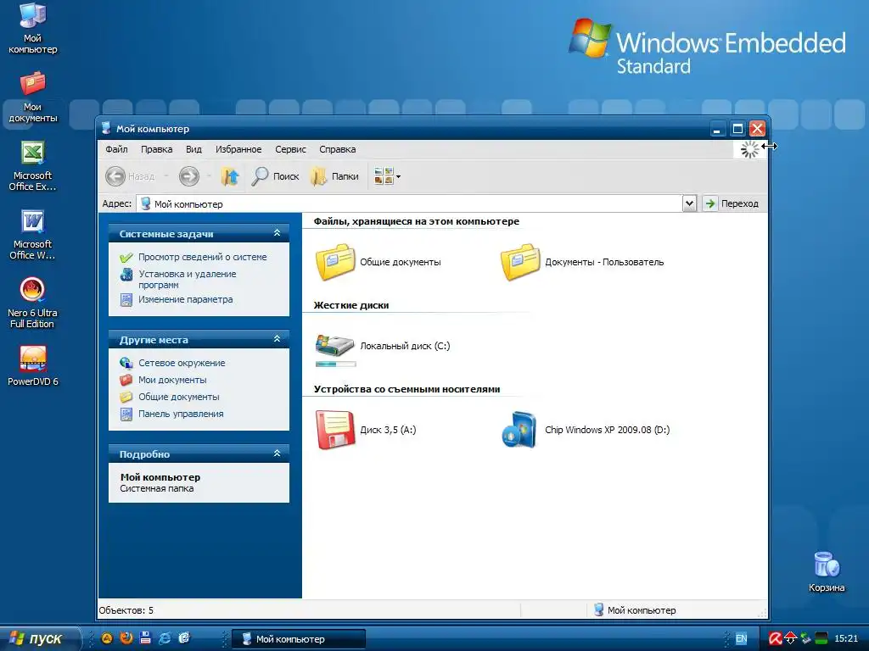
Task: Open the Back history dropdown arrow
Action: click(165, 176)
